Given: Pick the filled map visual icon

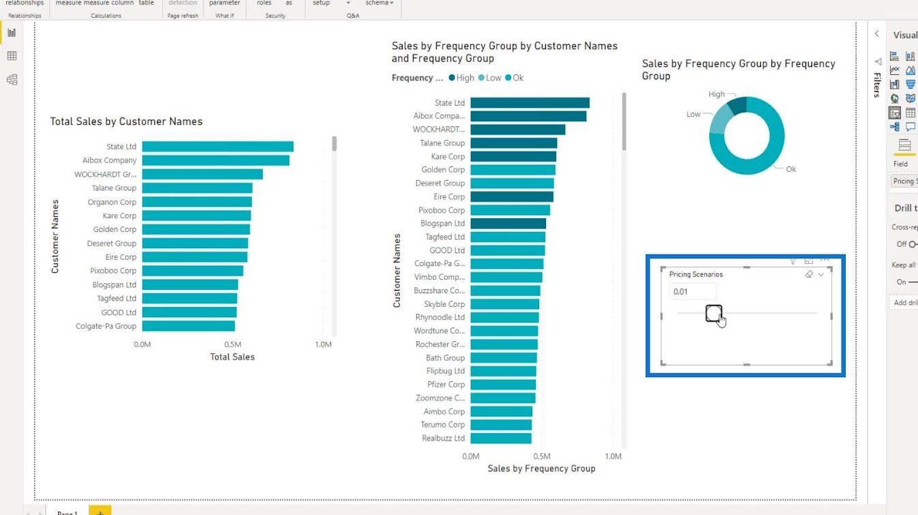Looking at the screenshot, I should [x=910, y=98].
